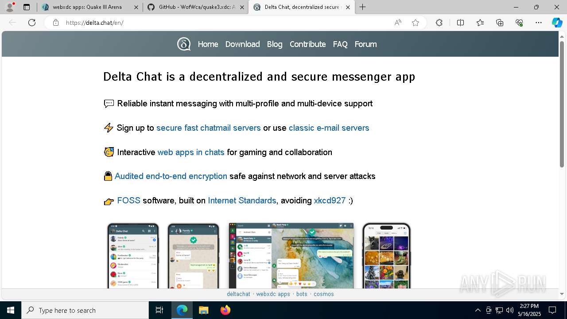
Task: Open the FOSS link
Action: coord(128,200)
